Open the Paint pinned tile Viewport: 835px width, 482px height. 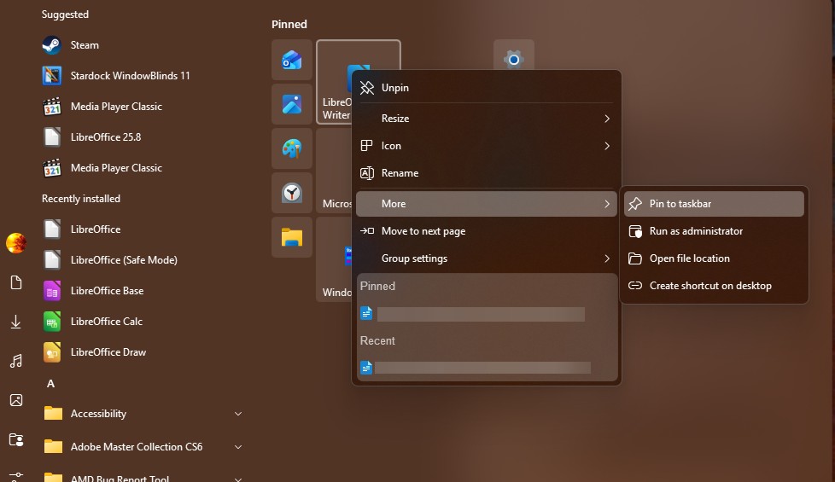292,148
